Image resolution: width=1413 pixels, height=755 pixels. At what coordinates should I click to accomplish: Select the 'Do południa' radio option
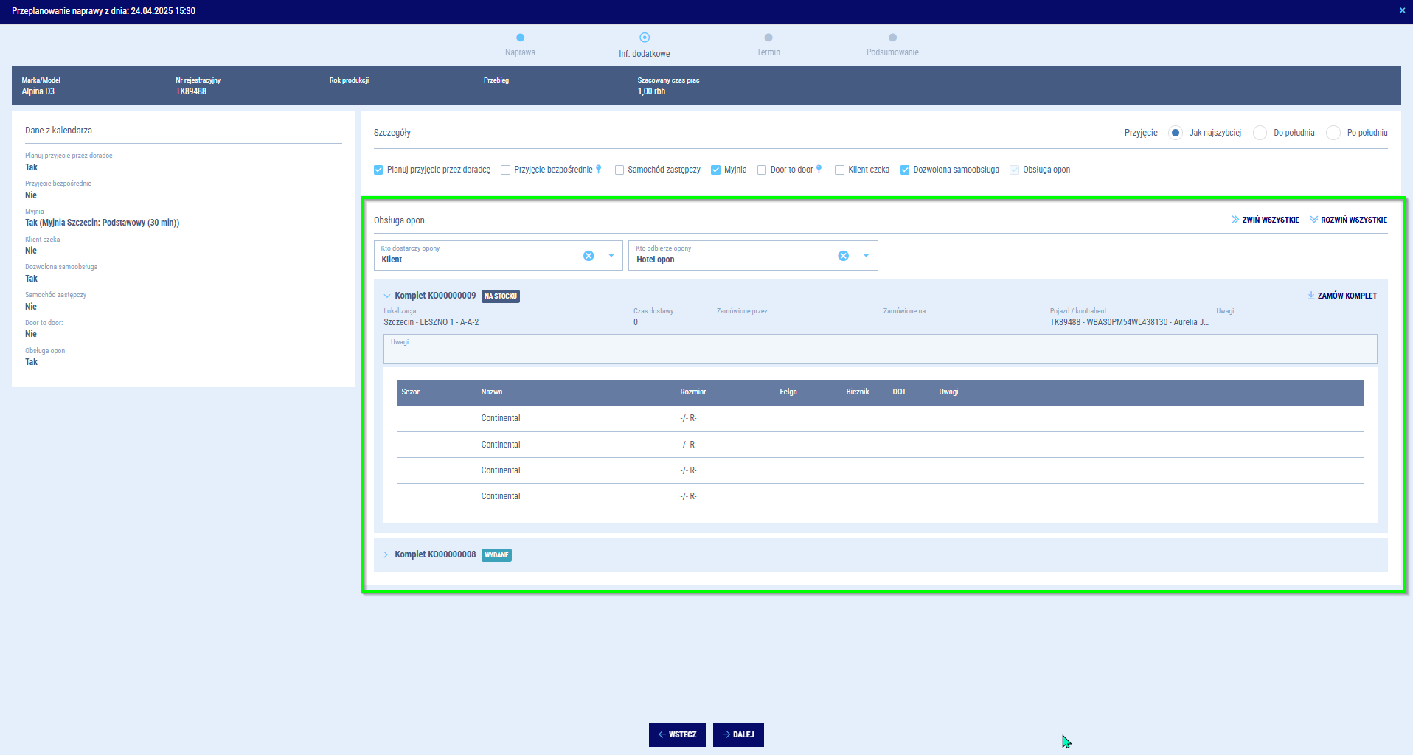1260,133
